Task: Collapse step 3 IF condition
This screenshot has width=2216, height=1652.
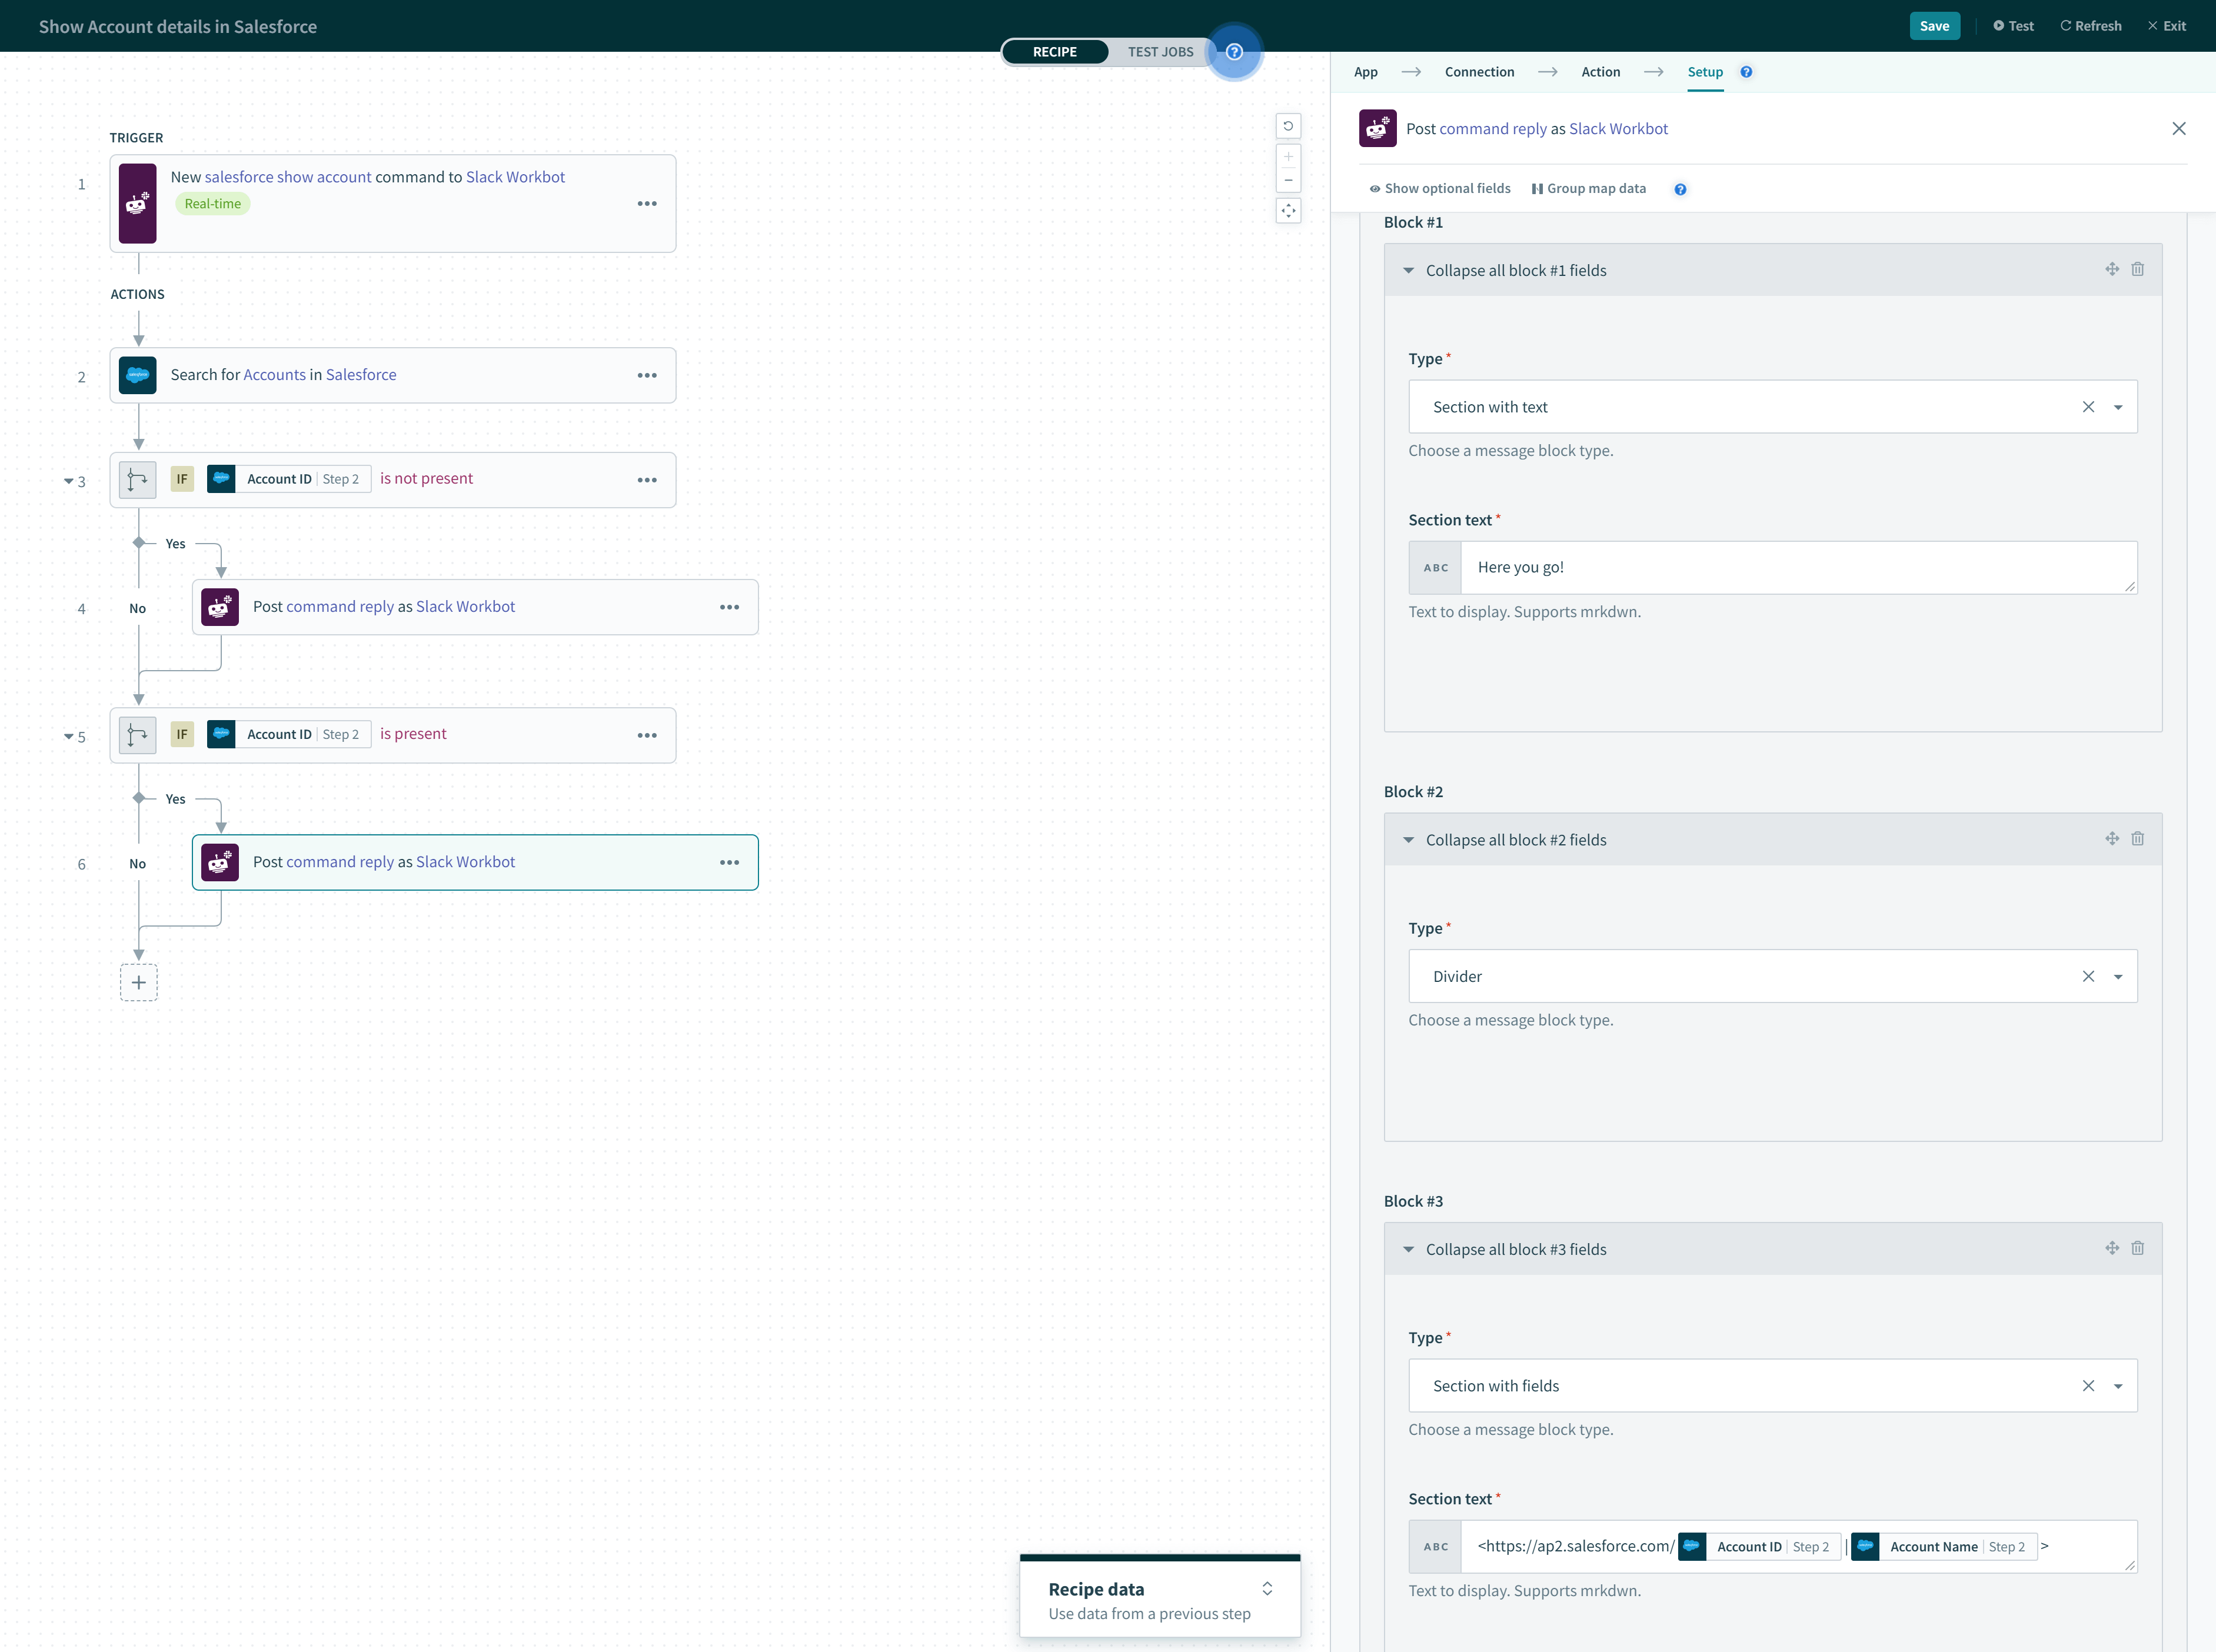Action: pos(69,481)
